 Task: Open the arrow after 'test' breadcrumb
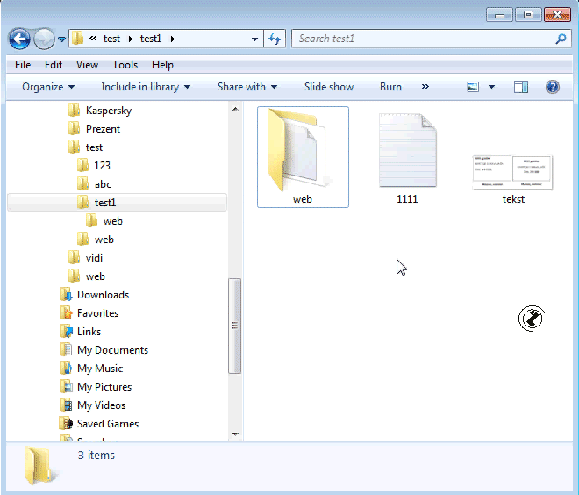tap(131, 39)
